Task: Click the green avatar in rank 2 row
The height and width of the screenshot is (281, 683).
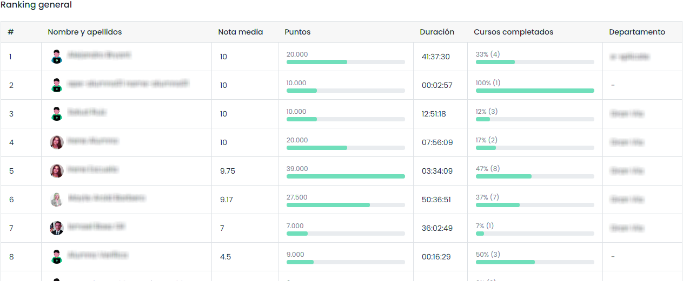Action: (x=57, y=85)
